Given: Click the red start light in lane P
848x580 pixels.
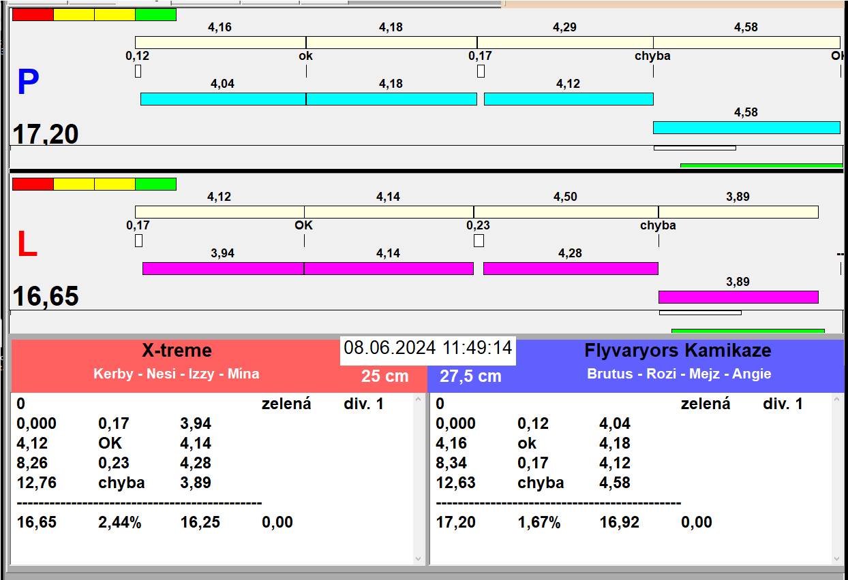Looking at the screenshot, I should pyautogui.click(x=33, y=14).
